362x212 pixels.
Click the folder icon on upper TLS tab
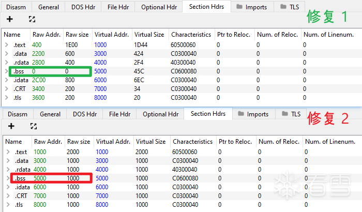(283, 7)
